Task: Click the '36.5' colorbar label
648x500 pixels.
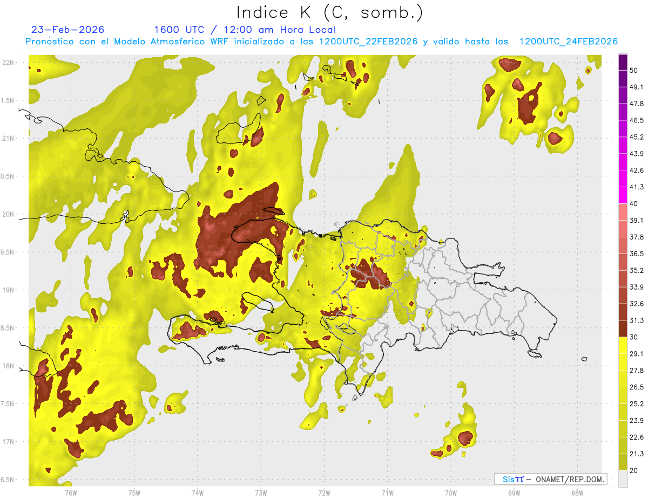Action: pyautogui.click(x=637, y=254)
